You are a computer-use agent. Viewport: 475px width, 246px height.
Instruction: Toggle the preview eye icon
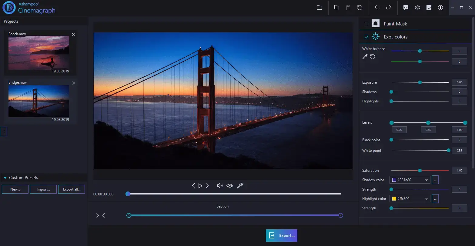tap(230, 185)
